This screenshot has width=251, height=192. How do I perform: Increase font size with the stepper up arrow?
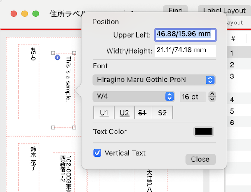pos(212,94)
